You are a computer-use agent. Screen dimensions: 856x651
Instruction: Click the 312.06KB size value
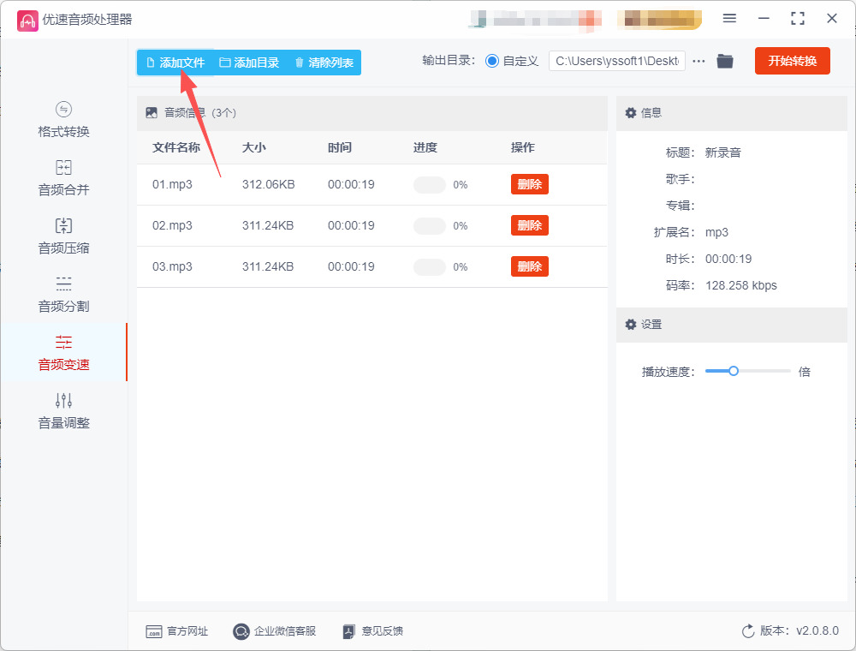click(x=268, y=185)
